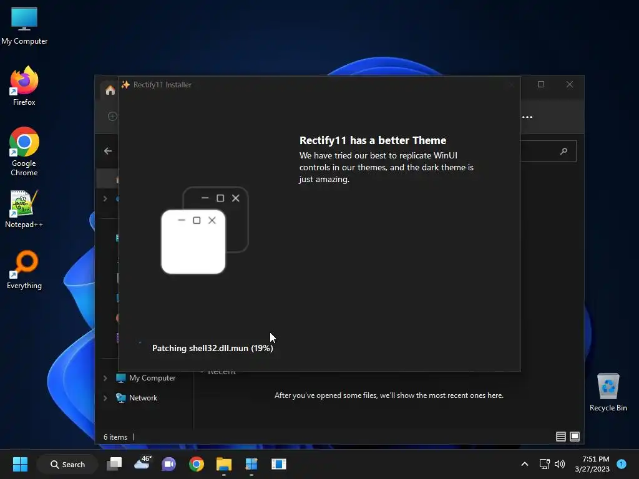Image resolution: width=639 pixels, height=479 pixels.
Task: Click the '6 items' status bar text
Action: [115, 437]
